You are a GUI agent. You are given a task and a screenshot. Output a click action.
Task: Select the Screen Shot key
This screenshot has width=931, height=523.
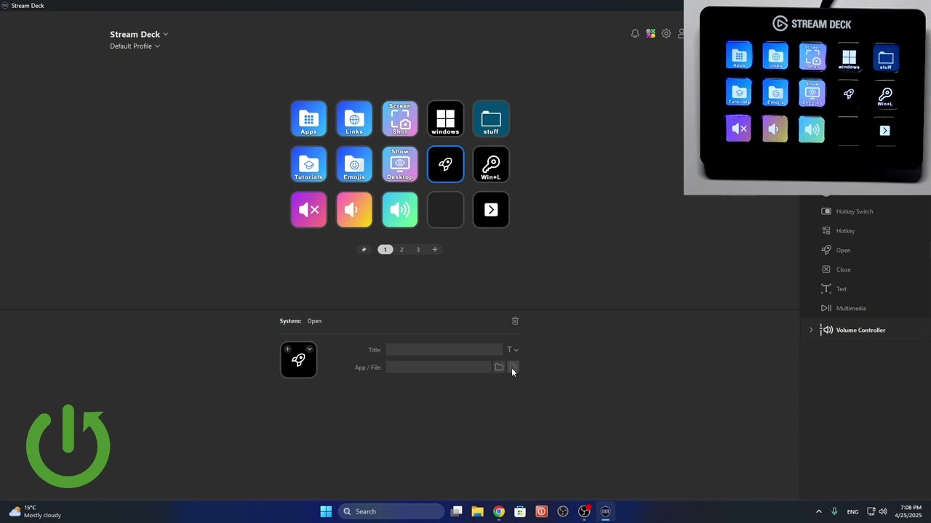[x=400, y=118]
